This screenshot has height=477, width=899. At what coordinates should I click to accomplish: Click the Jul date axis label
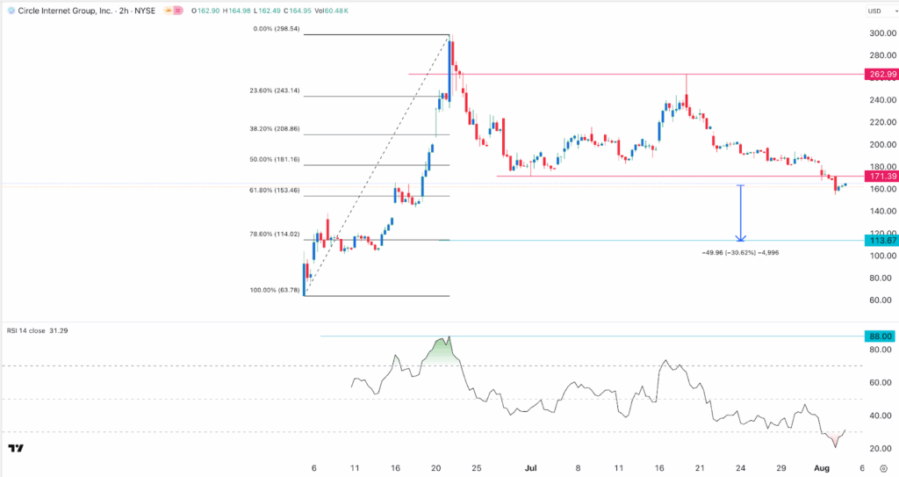(531, 468)
